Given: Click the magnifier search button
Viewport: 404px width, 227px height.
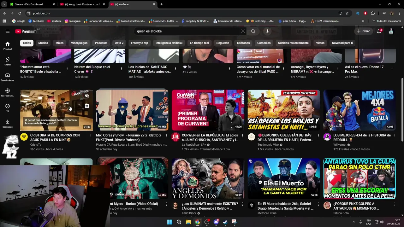Looking at the screenshot, I should (253, 31).
